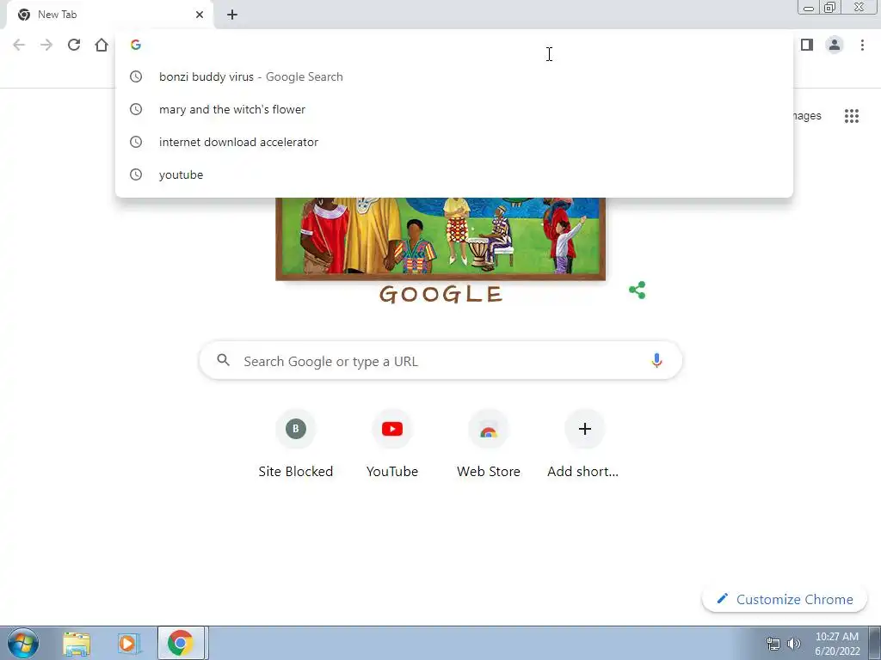Click Chrome taskbar button

coord(181,643)
